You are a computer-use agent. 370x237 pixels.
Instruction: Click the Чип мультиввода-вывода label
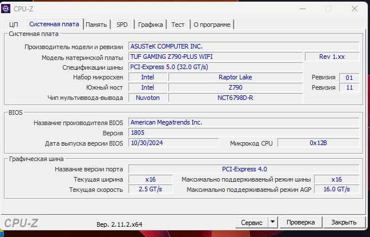coord(85,98)
